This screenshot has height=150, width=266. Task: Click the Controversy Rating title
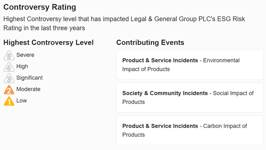pos(40,7)
